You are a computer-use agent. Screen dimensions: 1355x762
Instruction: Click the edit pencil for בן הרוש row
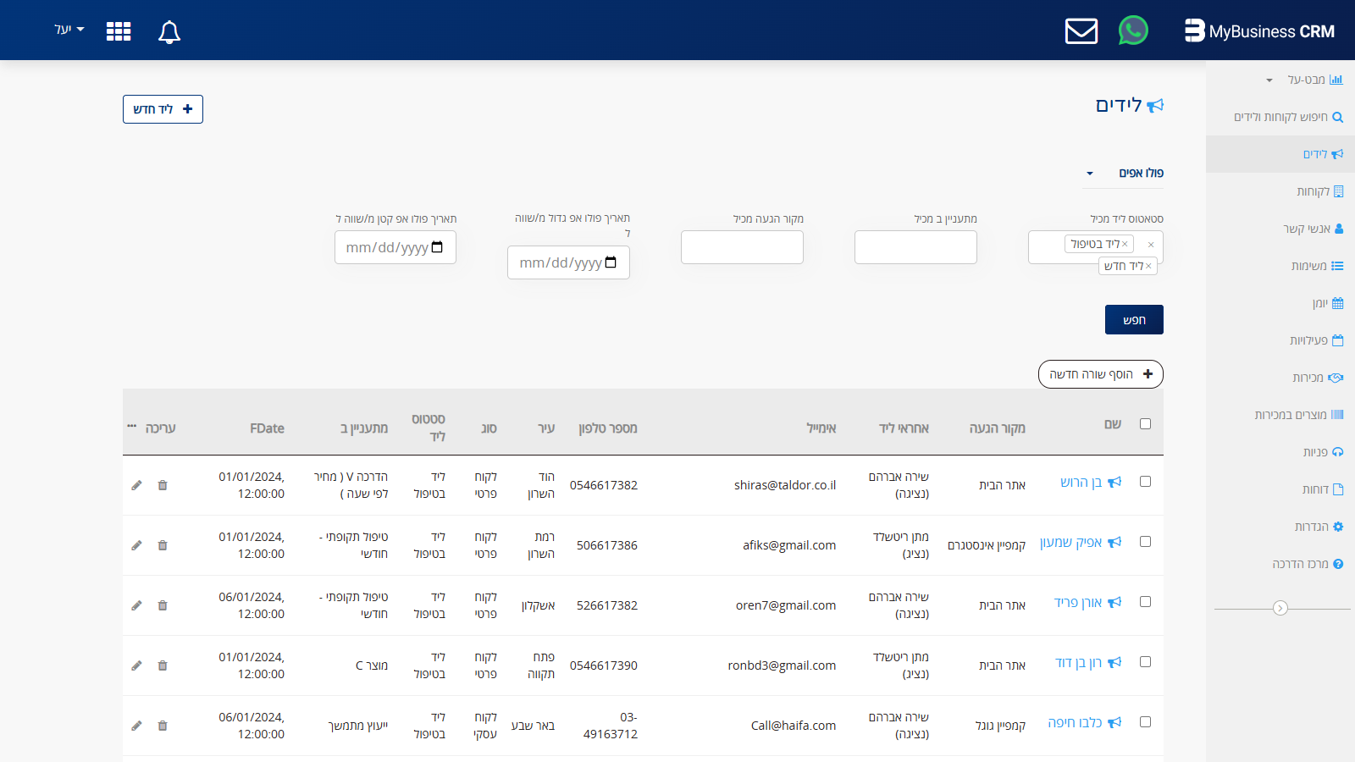coord(136,485)
